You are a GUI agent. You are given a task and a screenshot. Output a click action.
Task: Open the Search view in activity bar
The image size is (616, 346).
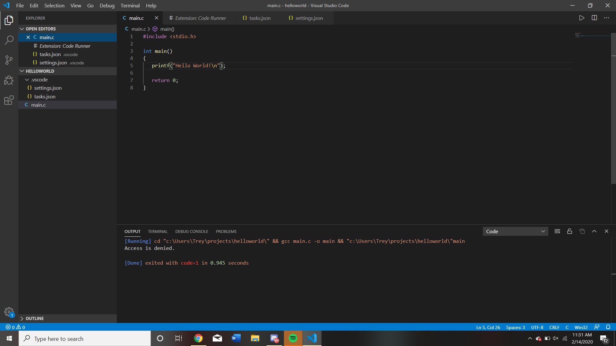pos(9,40)
